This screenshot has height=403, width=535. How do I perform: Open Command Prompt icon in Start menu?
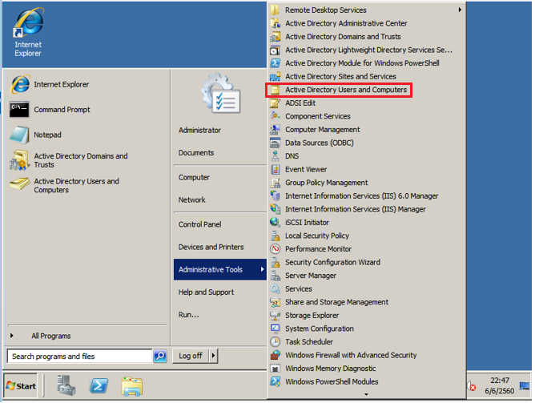(x=19, y=109)
